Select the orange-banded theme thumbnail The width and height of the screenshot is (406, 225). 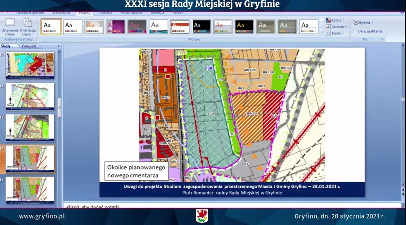pyautogui.click(x=180, y=27)
